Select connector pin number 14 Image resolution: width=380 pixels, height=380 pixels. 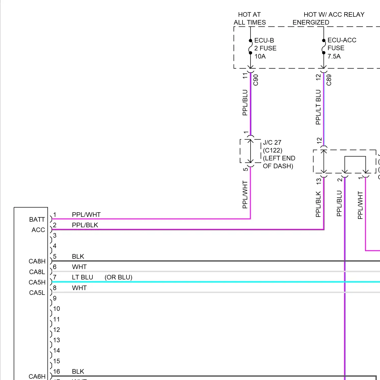pyautogui.click(x=56, y=350)
